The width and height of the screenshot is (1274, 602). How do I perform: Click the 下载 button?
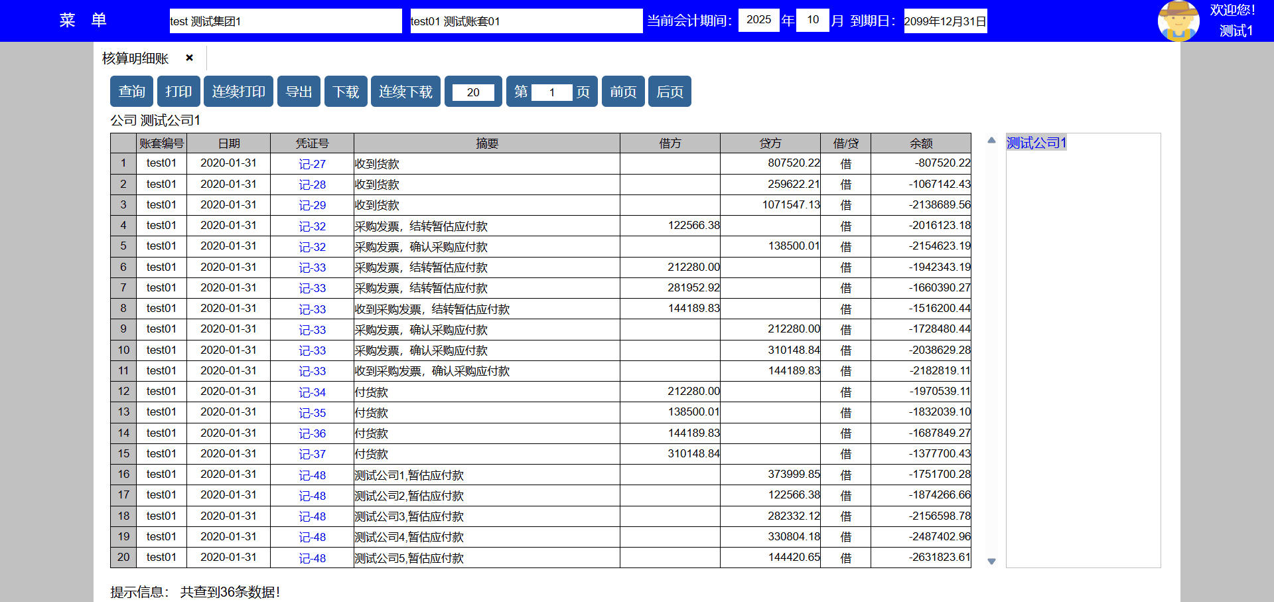(x=346, y=92)
